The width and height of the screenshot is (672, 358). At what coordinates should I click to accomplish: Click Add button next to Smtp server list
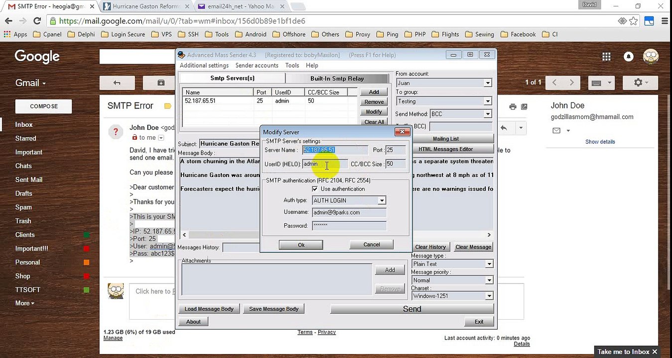coord(374,92)
